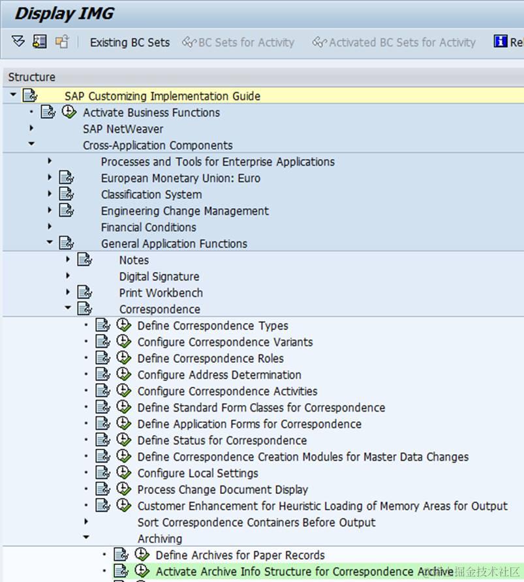Select the Define Correspondence Roles entry
Image resolution: width=524 pixels, height=582 pixels.
[210, 358]
